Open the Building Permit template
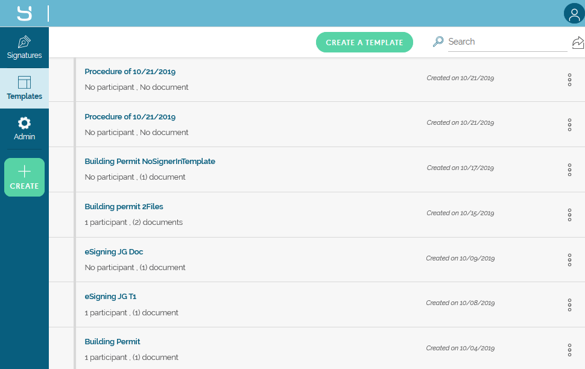 click(112, 341)
